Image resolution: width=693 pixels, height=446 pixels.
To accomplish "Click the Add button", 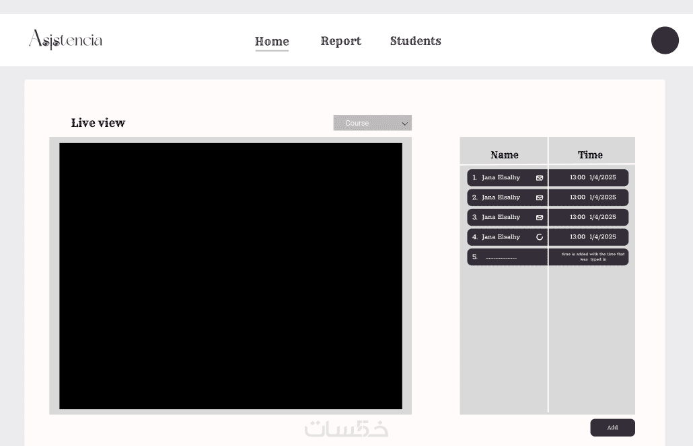I will coord(612,427).
